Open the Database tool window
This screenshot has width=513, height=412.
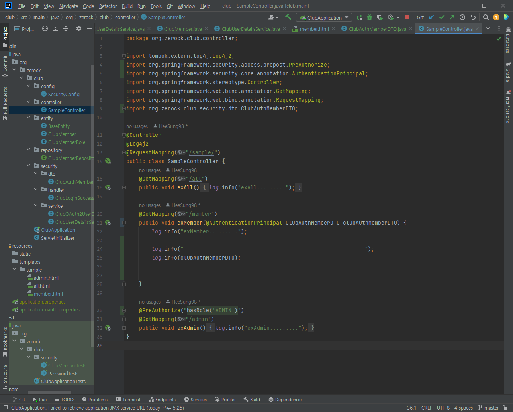click(x=508, y=41)
